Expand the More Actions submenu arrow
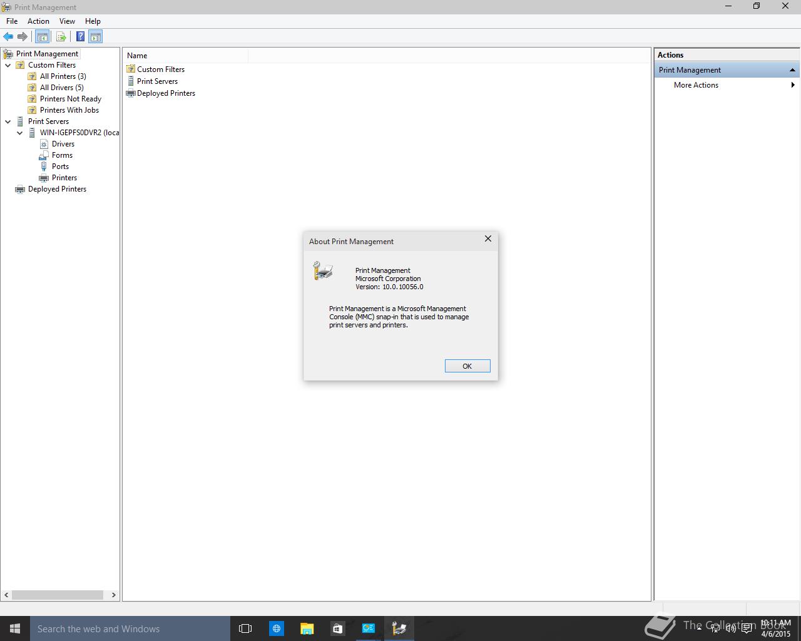Screen dimensions: 801x641 [x=793, y=85]
